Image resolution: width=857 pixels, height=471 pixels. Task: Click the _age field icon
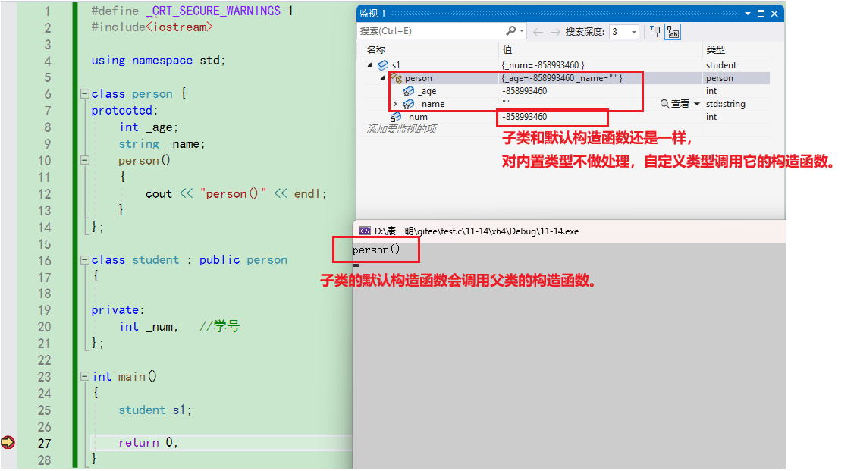click(x=408, y=91)
